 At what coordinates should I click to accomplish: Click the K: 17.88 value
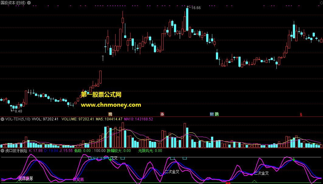tap(36, 151)
